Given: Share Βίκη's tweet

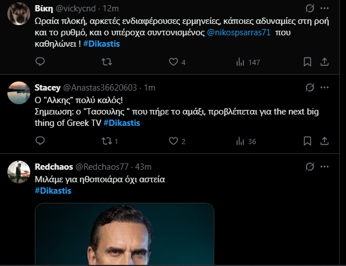Looking at the screenshot, I should pyautogui.click(x=324, y=62).
